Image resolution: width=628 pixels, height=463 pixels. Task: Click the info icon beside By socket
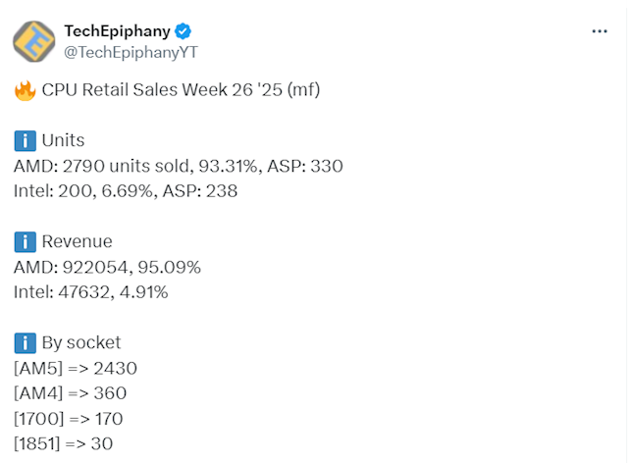click(x=26, y=343)
